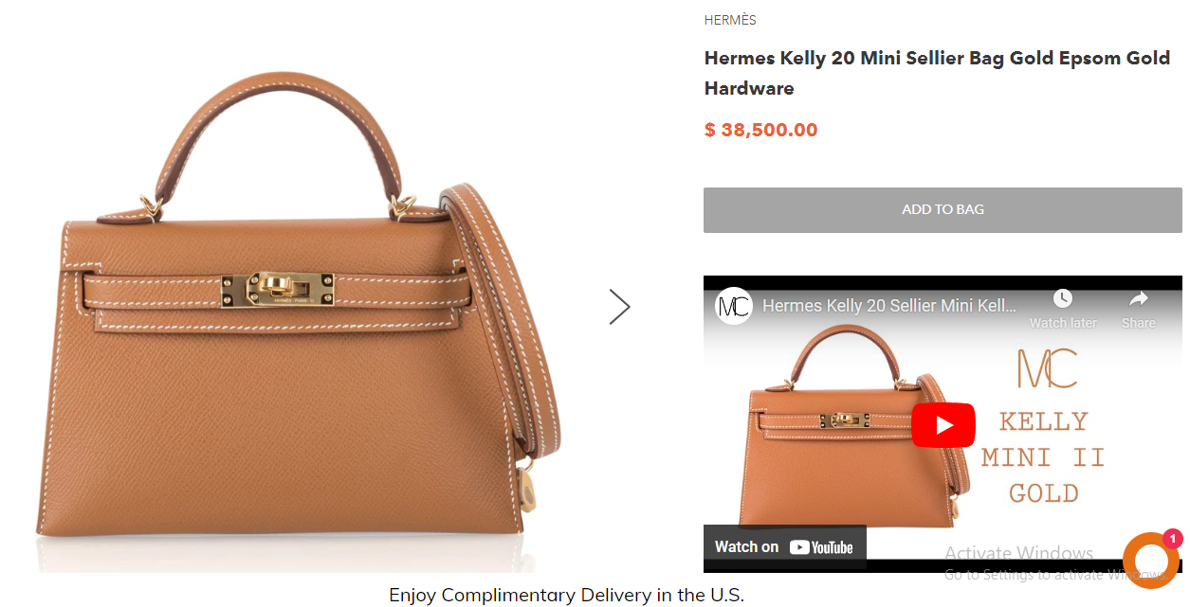Click the gold turn-lock clasp on main photo
The height and width of the screenshot is (607, 1190).
(x=278, y=290)
